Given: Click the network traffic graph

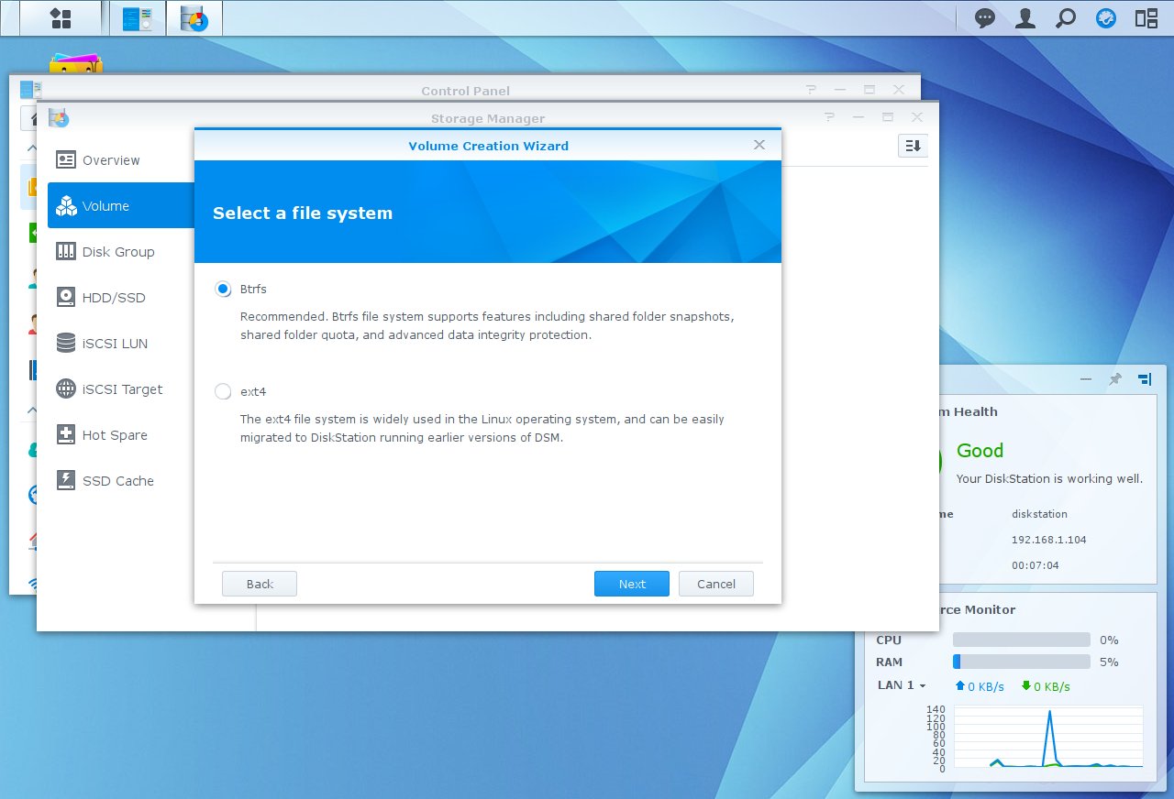Looking at the screenshot, I should click(x=1048, y=738).
